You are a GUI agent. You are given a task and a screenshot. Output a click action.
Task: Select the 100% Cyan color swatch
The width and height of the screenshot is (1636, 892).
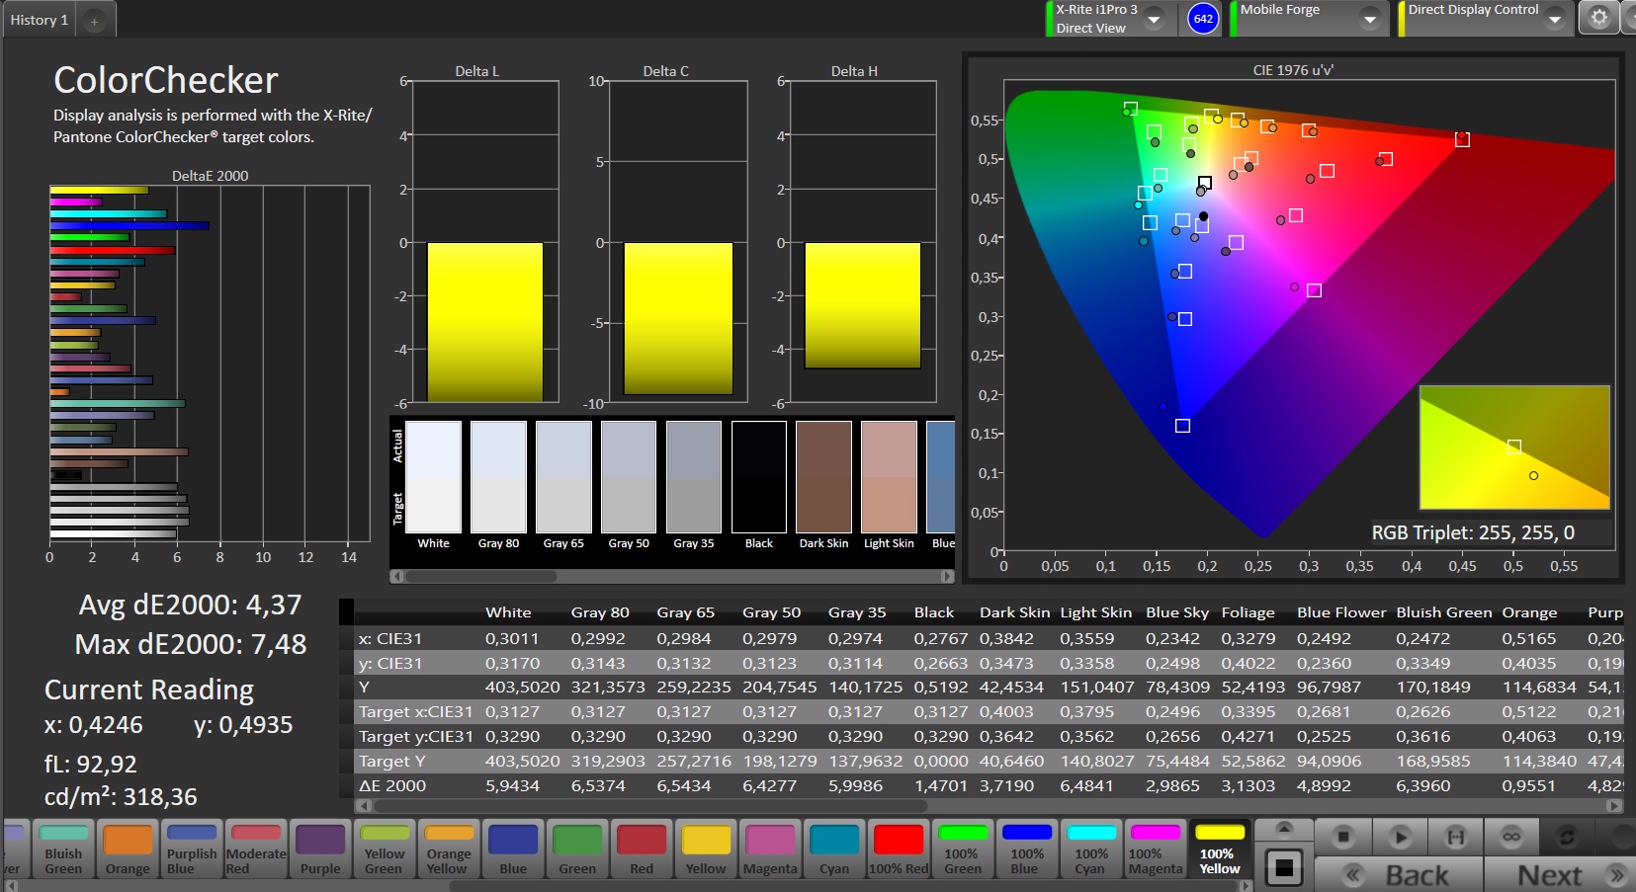pyautogui.click(x=1090, y=849)
